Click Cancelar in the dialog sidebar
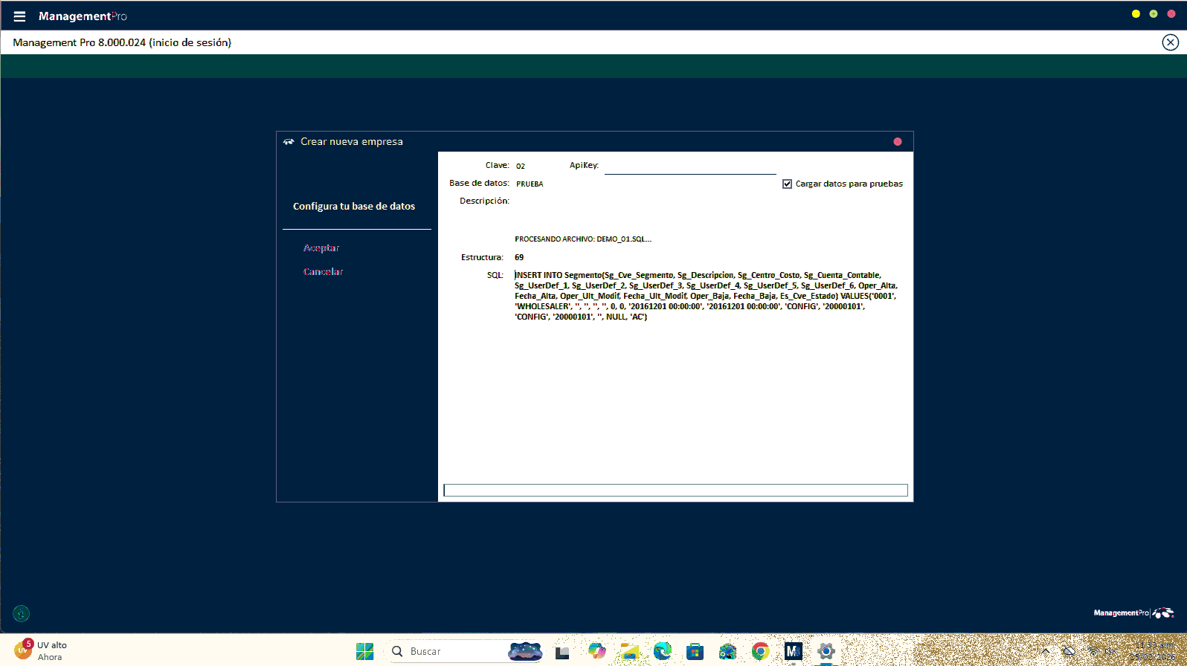Image resolution: width=1187 pixels, height=666 pixels. (323, 272)
